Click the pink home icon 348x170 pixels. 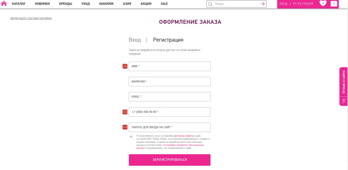[x=4, y=4]
